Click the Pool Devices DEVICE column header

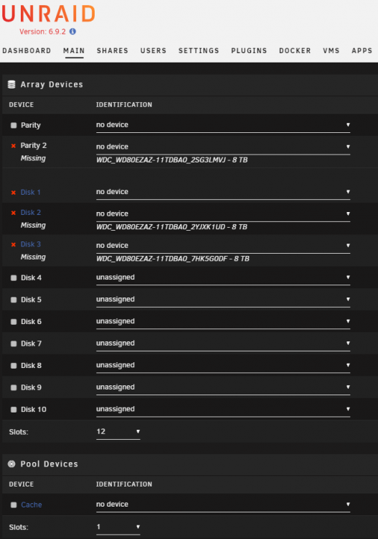click(x=22, y=484)
